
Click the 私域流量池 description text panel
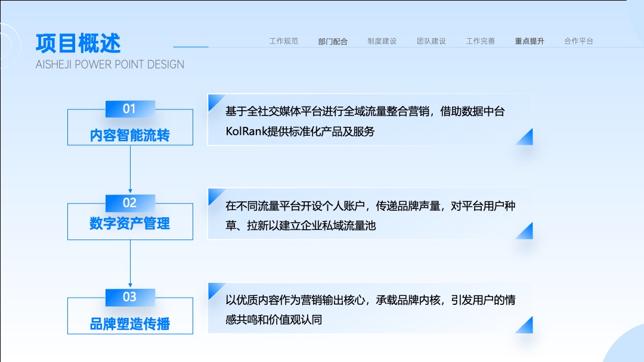[x=370, y=214]
